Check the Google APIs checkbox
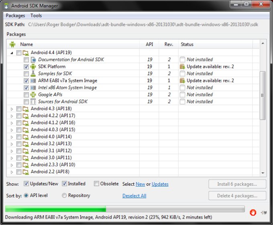Screen dimensions: 273x225 [26, 95]
